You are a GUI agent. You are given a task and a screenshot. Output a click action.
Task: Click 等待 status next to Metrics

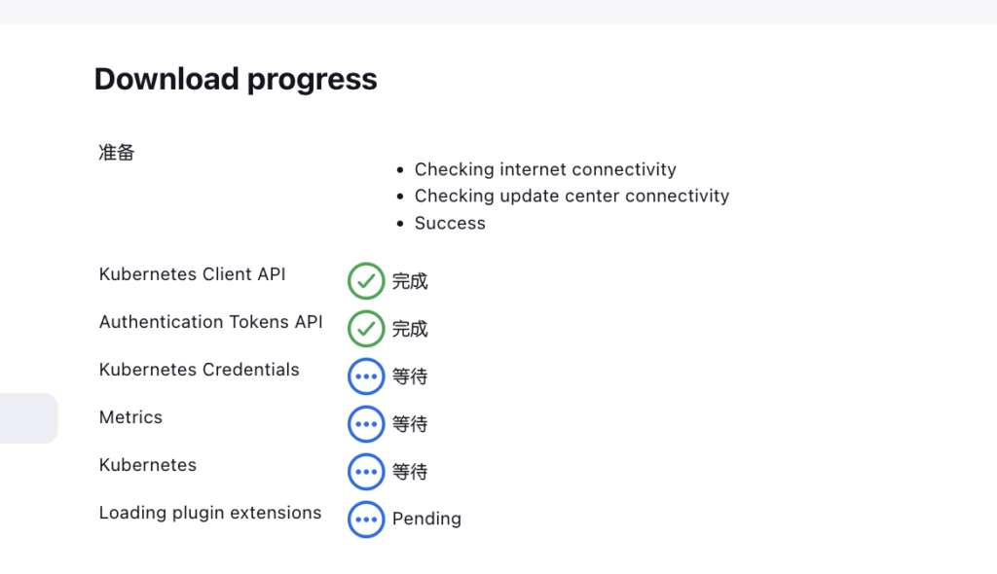(410, 424)
